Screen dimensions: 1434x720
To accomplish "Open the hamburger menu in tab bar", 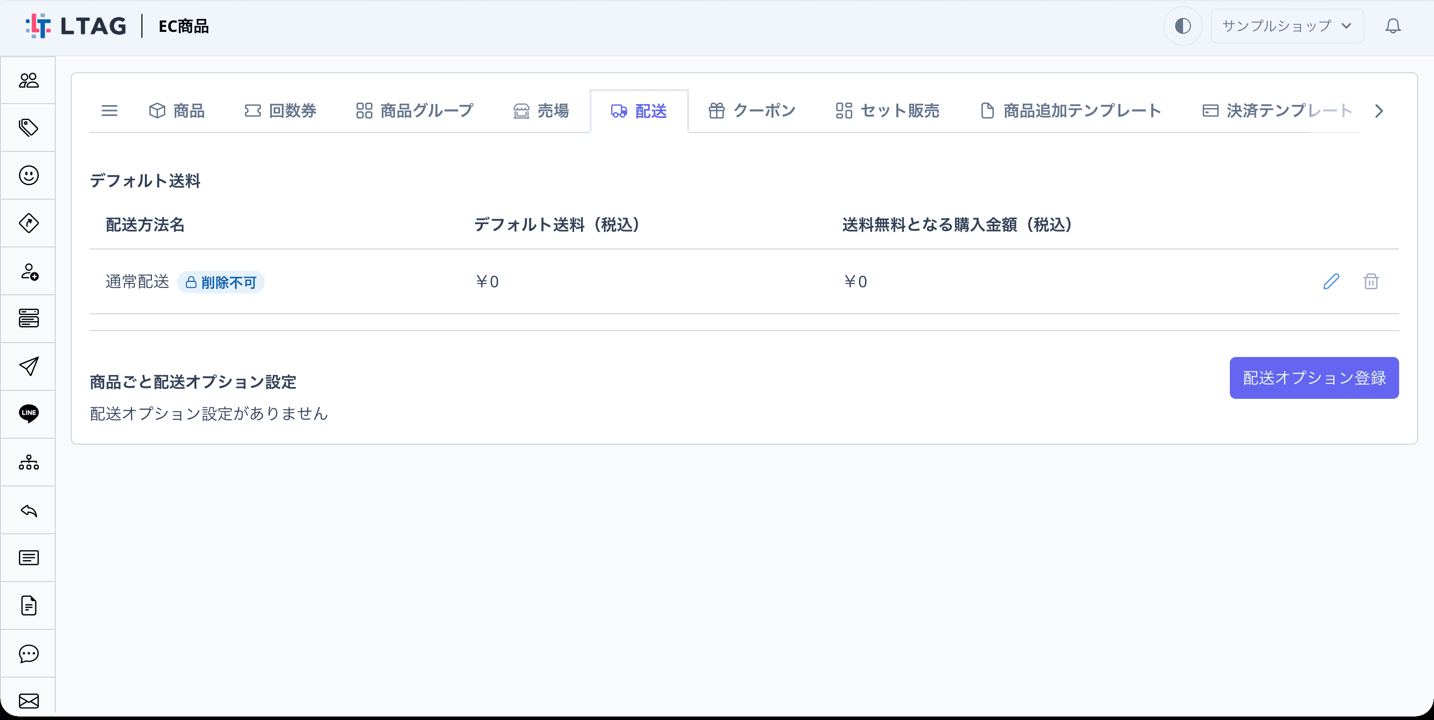I will 109,111.
